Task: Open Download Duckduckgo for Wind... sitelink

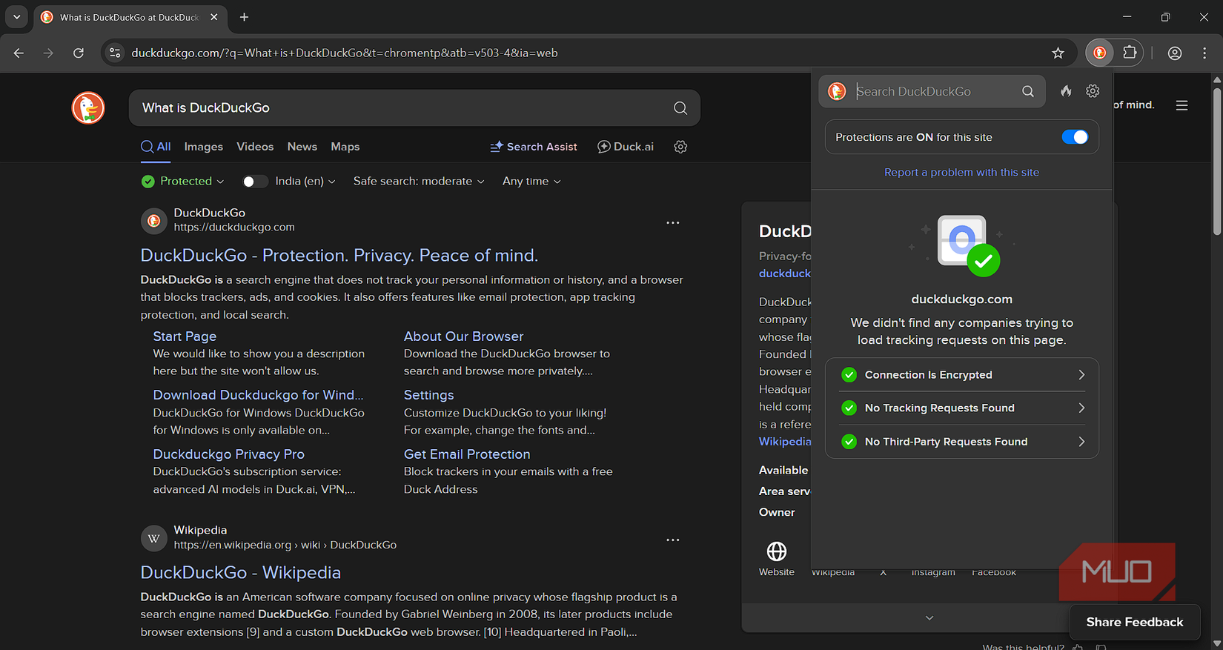Action: click(258, 396)
